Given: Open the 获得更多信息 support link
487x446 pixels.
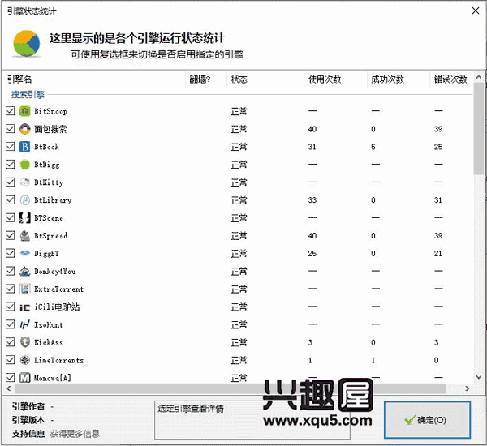Looking at the screenshot, I should (75, 434).
